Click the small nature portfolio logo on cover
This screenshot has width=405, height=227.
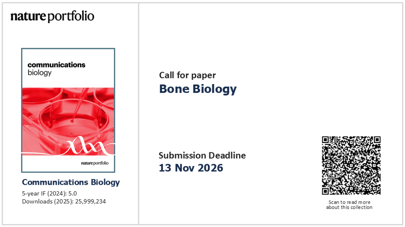pyautogui.click(x=95, y=163)
